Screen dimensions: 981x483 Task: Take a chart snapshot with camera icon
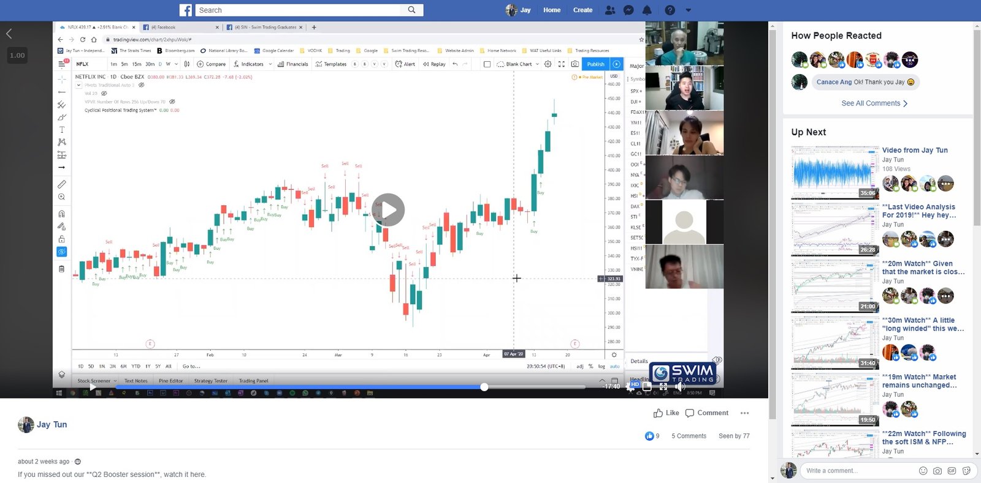click(574, 64)
